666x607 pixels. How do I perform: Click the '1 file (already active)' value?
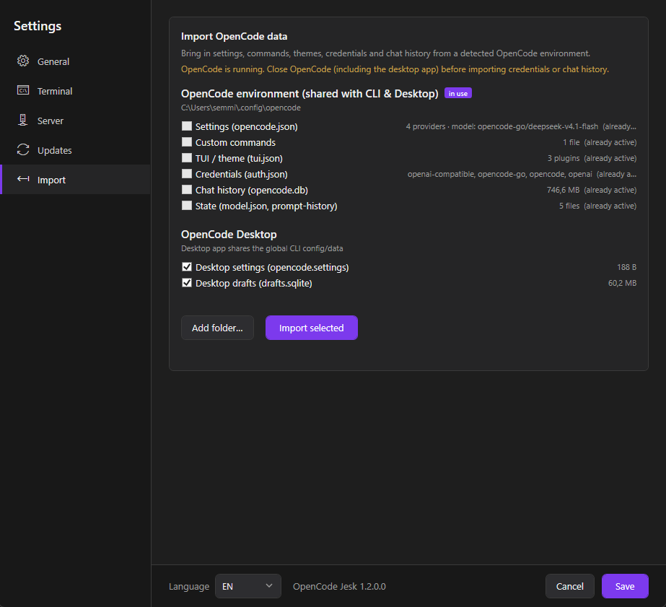coord(600,142)
